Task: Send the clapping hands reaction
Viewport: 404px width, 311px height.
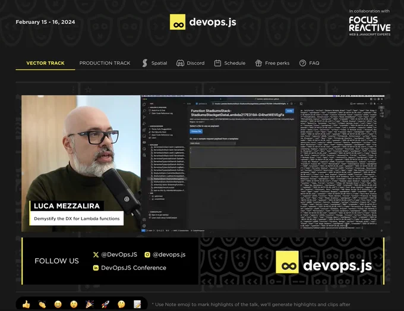Action: pyautogui.click(x=42, y=304)
